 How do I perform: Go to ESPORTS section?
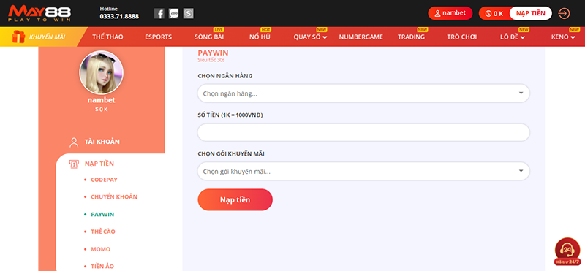(158, 37)
